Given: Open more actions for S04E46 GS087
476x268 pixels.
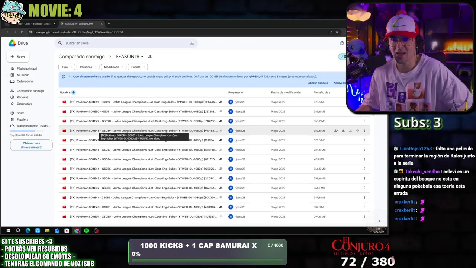Looking at the screenshot, I should click(x=364, y=150).
